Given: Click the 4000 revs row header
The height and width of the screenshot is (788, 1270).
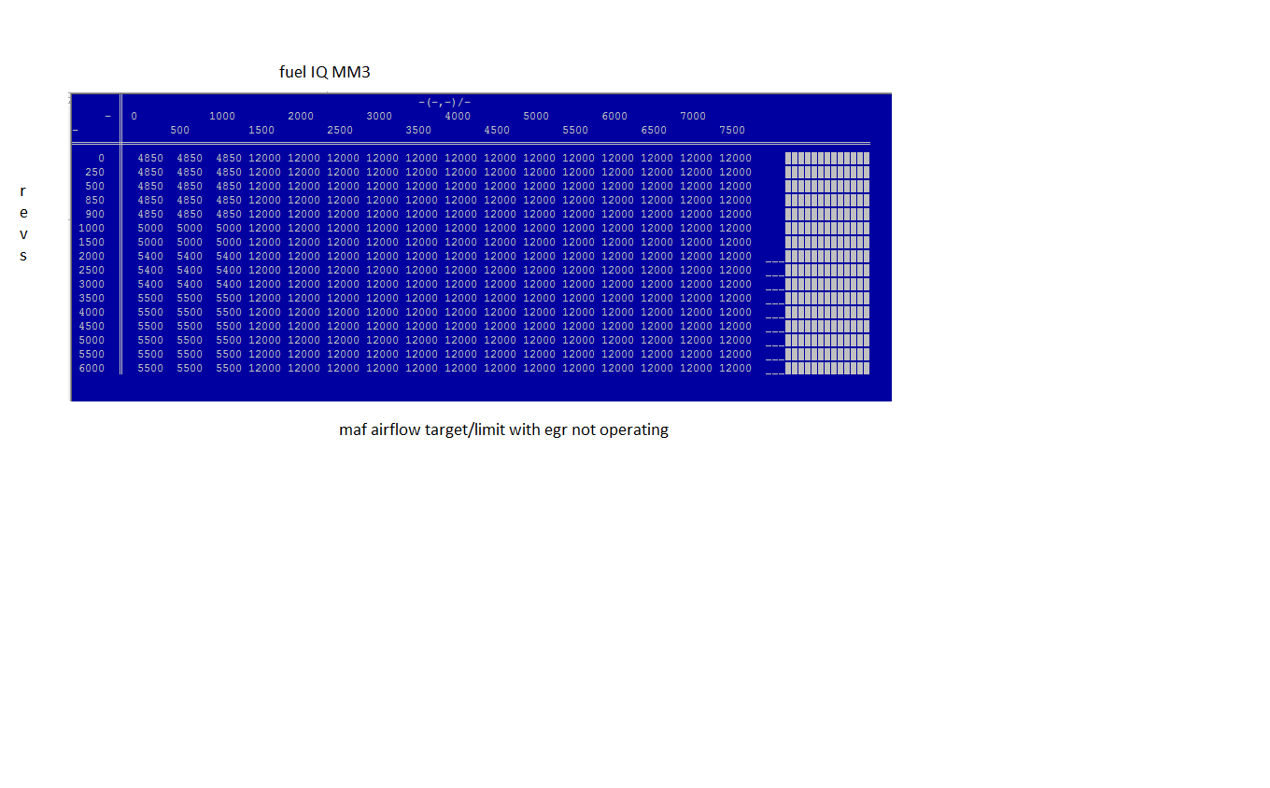Looking at the screenshot, I should [92, 313].
